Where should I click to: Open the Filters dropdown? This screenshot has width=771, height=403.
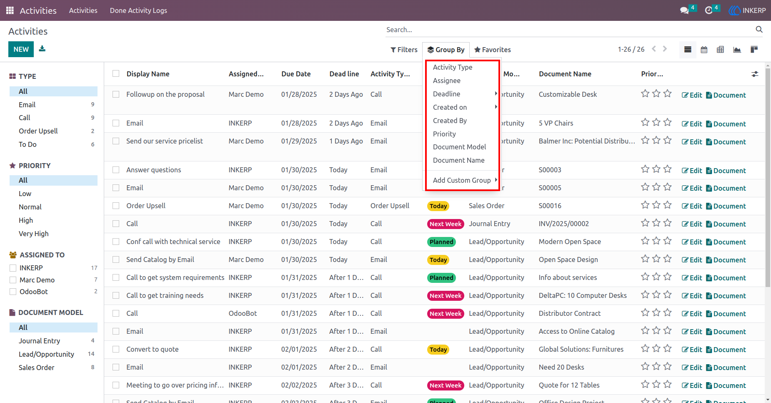pyautogui.click(x=404, y=50)
